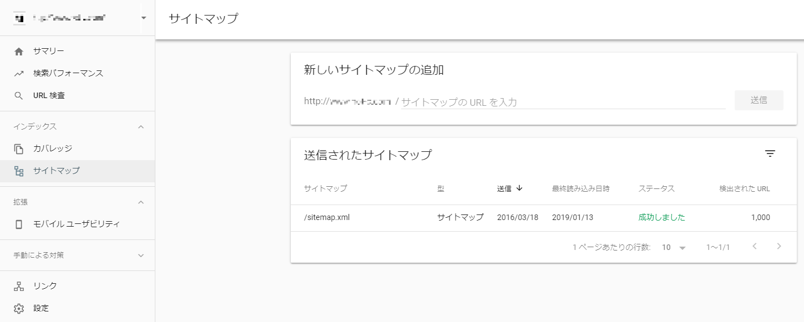Collapse the 拡張 section
The image size is (804, 322).
[141, 202]
